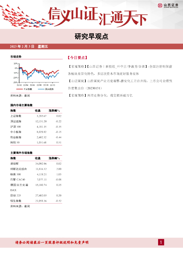The width and height of the screenshot is (183, 260).
Task: Click the page number 1 badge
Action: 161,242
